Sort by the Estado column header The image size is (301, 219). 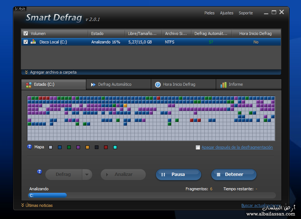click(x=107, y=33)
